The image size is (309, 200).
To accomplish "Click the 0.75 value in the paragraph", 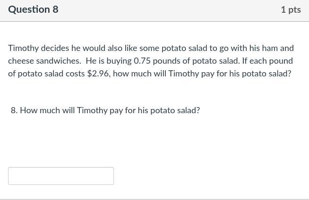I will point(142,61).
